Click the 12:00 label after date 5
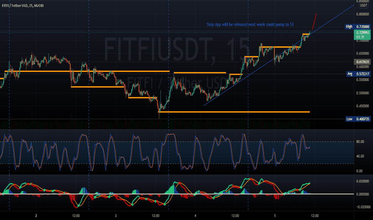This screenshot has width=373, height=220. pyautogui.click(x=315, y=216)
